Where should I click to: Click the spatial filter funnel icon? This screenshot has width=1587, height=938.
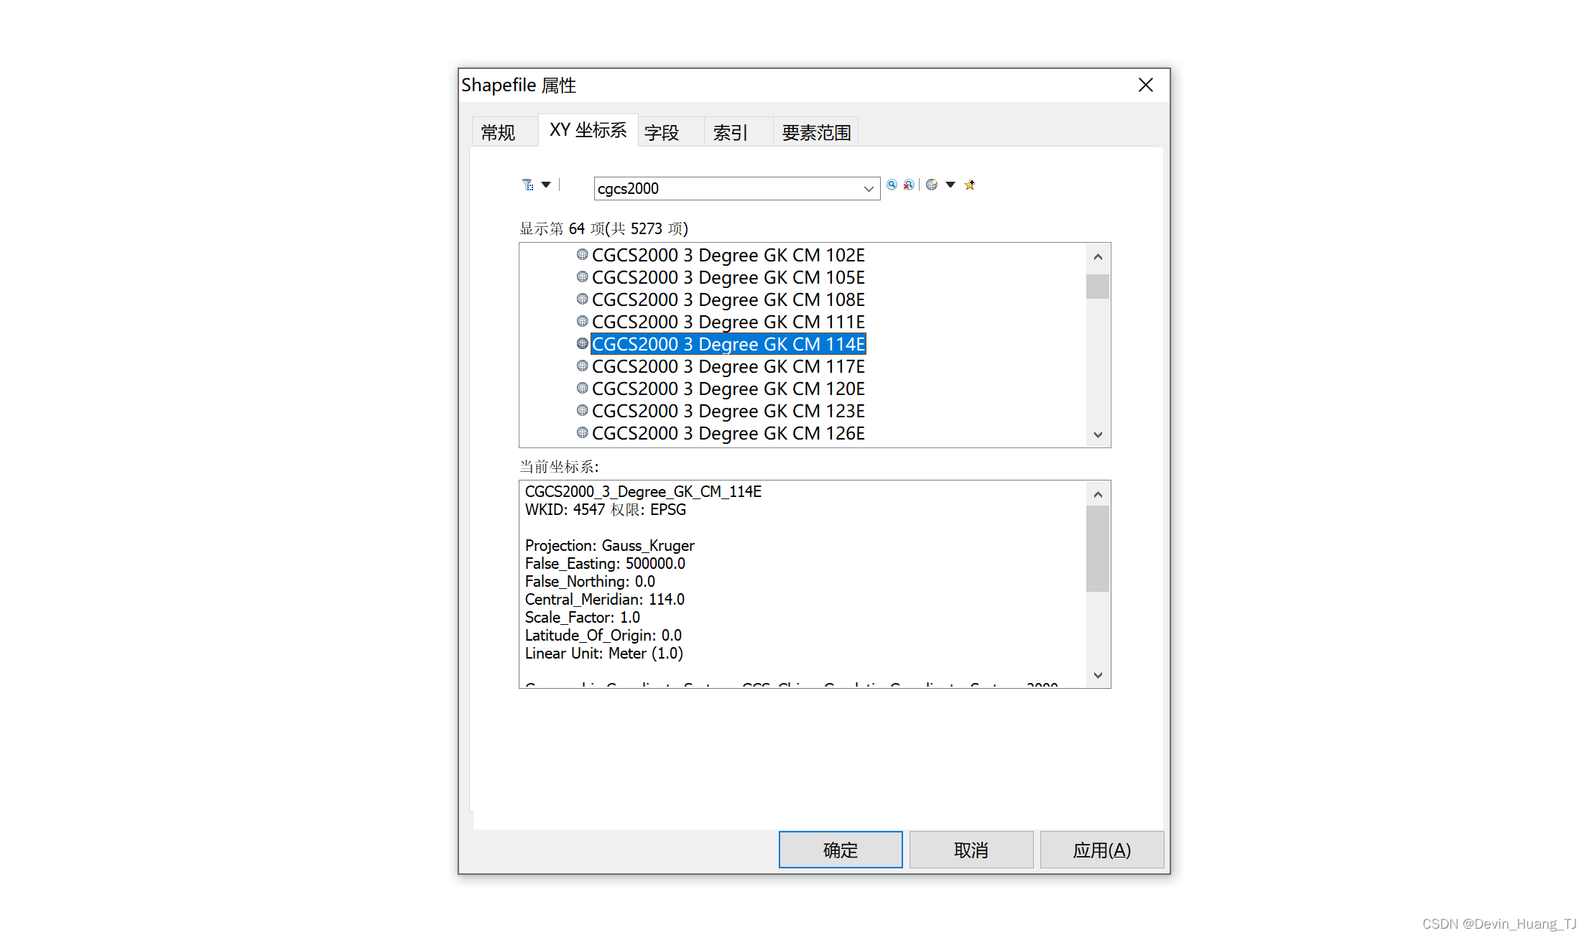coord(527,185)
